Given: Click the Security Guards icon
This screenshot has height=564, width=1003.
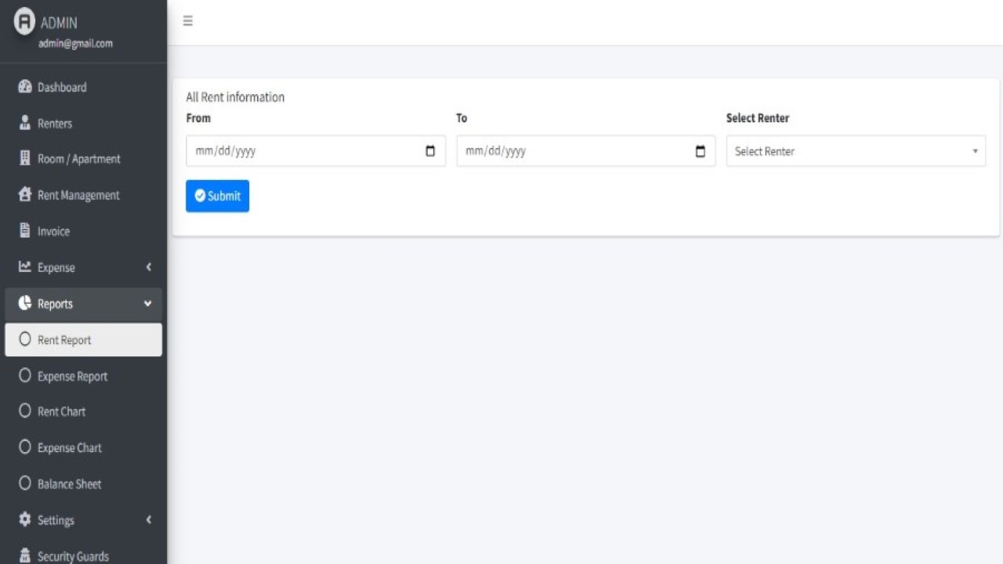Looking at the screenshot, I should (x=24, y=555).
